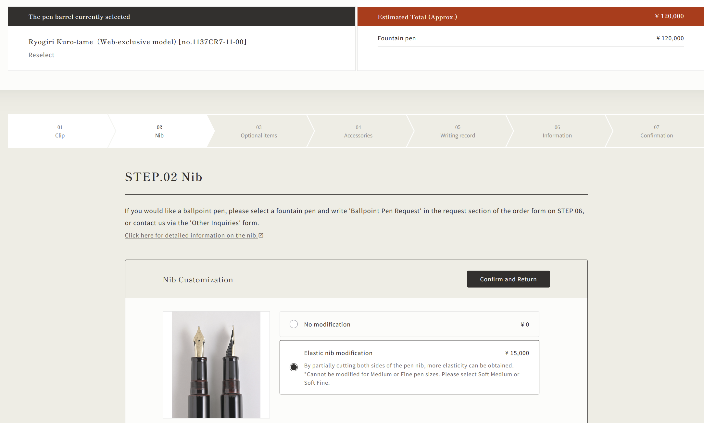Image resolution: width=704 pixels, height=423 pixels.
Task: Select the No modification radio button
Action: click(x=294, y=324)
